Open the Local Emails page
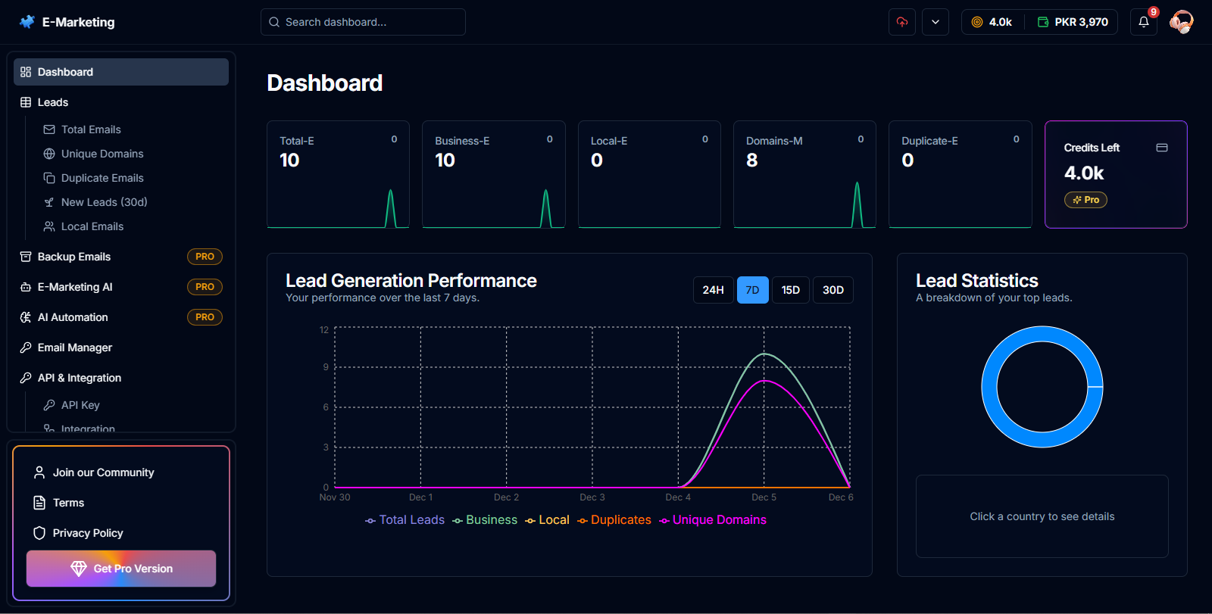 tap(92, 226)
